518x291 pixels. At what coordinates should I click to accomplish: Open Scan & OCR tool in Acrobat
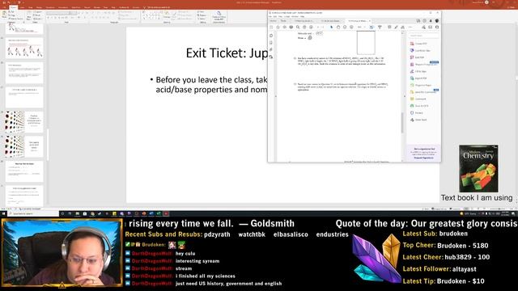coord(419,106)
